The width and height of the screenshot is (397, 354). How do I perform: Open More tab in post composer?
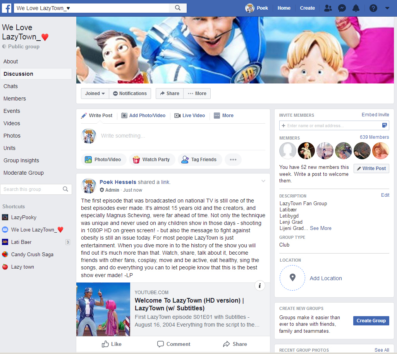click(224, 116)
